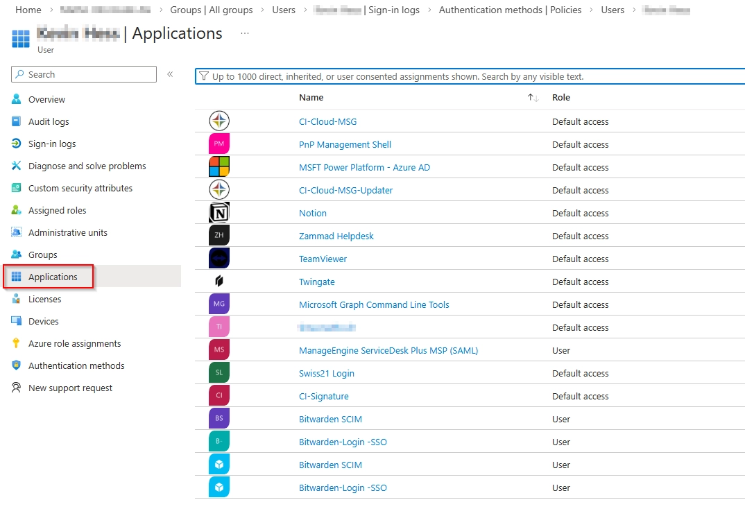Click the Notion application icon
745x518 pixels.
tap(218, 212)
